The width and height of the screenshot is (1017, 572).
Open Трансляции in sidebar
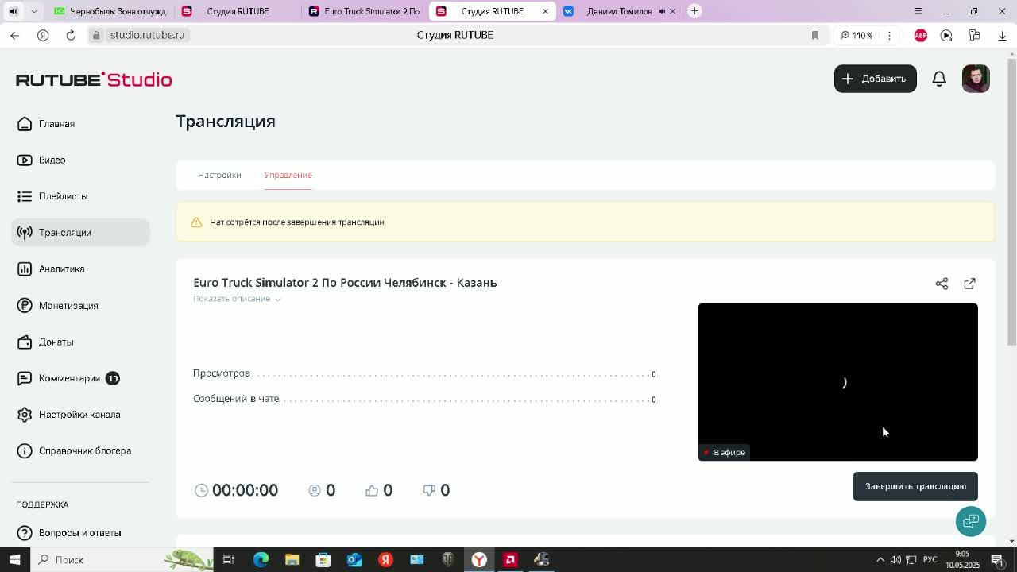tap(80, 232)
